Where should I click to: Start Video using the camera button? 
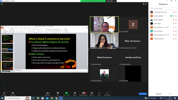[13, 94]
